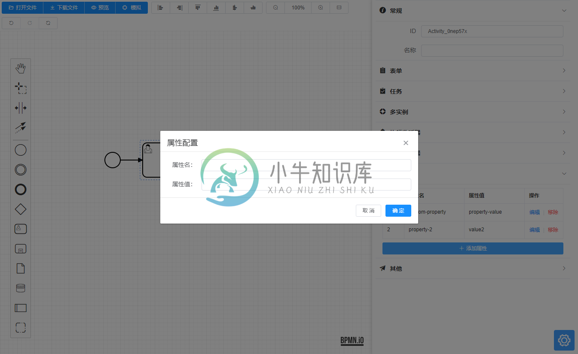Activate the lasso selection tool
Screen dimensions: 578x354
coord(21,88)
